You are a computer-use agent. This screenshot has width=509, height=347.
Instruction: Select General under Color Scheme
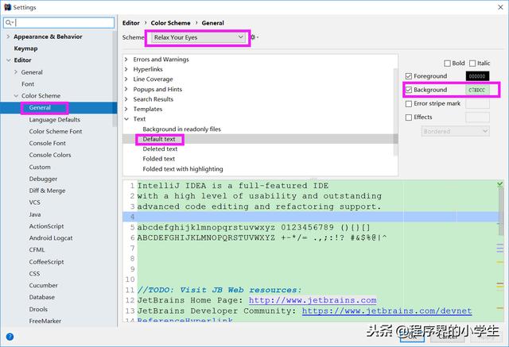[x=40, y=107]
